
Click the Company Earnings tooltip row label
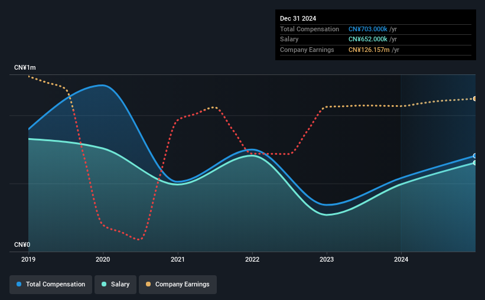click(x=307, y=50)
